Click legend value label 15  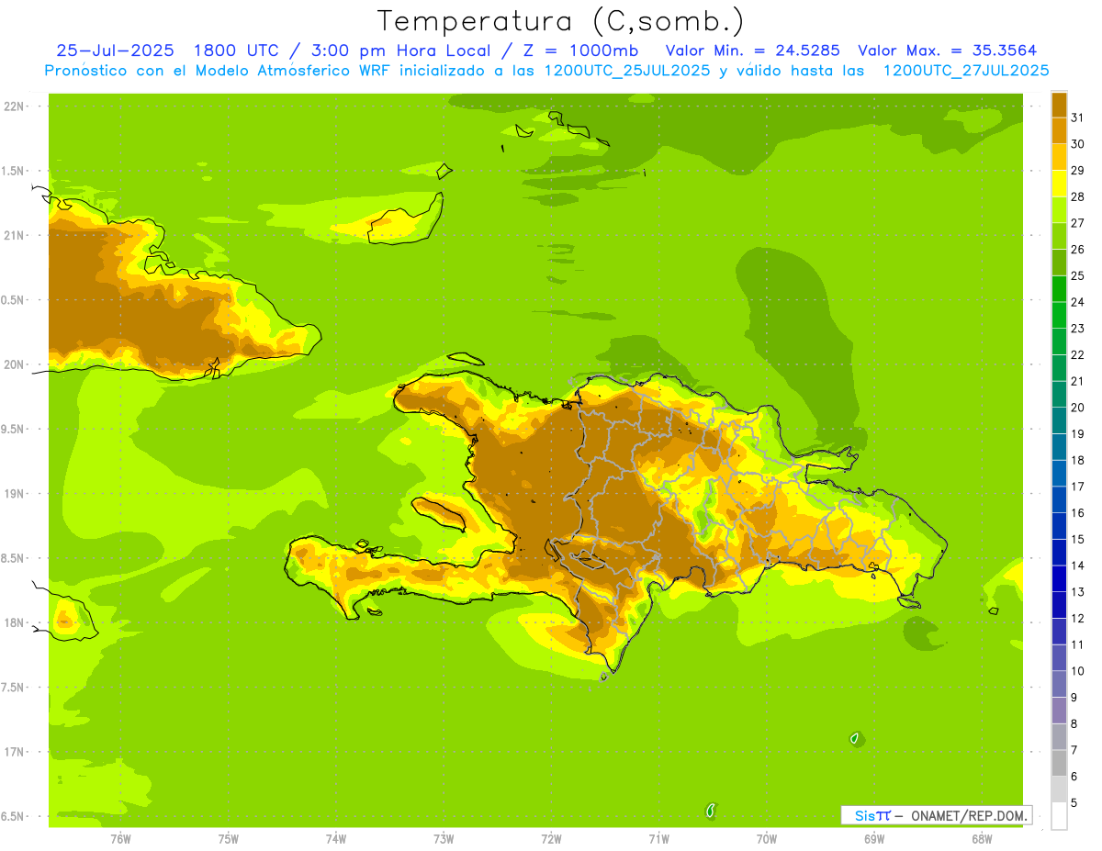point(1077,540)
